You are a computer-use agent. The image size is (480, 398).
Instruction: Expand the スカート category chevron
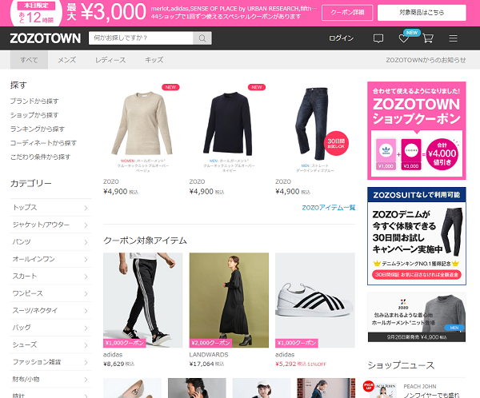tap(86, 277)
